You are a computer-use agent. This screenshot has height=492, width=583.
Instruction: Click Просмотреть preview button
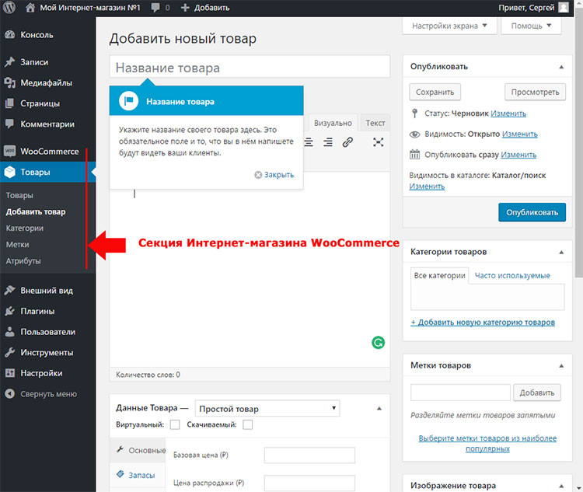tap(535, 92)
